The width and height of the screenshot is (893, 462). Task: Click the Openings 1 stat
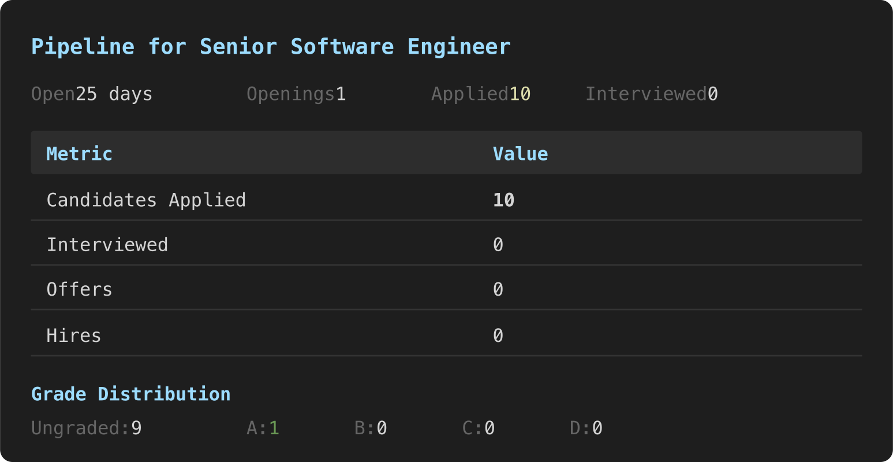click(296, 94)
